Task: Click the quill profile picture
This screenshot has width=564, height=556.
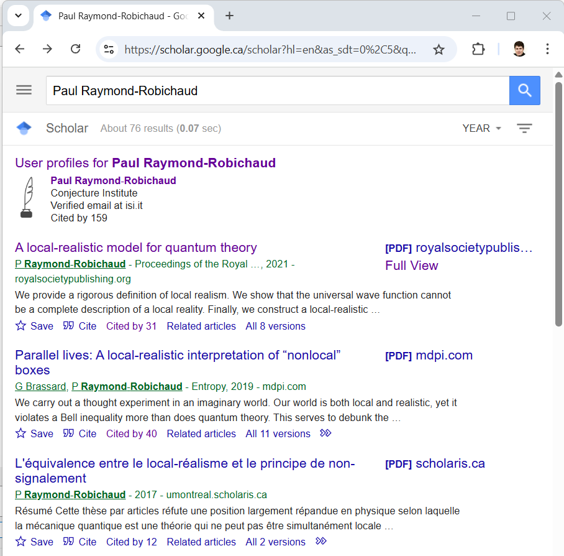Action: (x=27, y=197)
